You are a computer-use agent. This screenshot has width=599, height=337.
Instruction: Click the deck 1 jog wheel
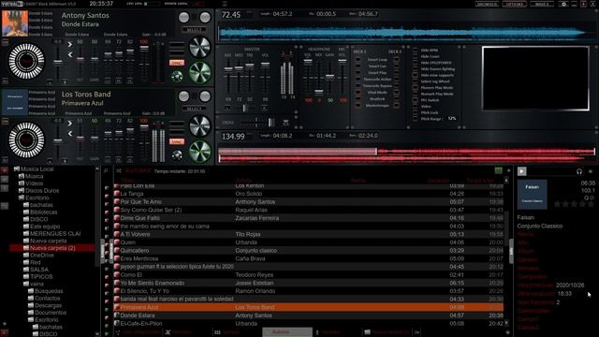(x=26, y=61)
